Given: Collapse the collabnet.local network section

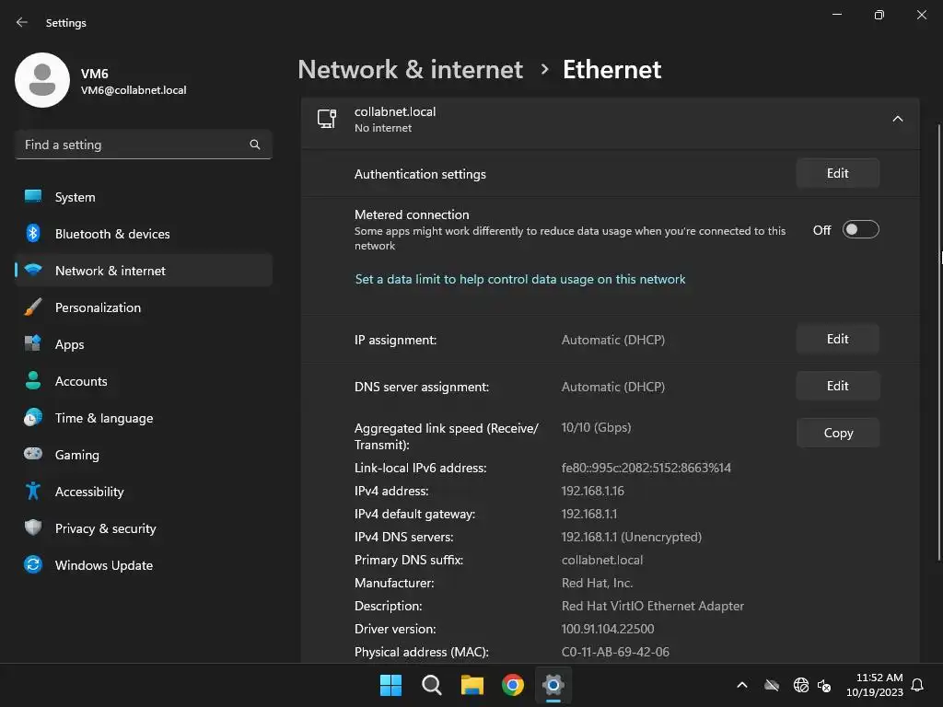Looking at the screenshot, I should [x=897, y=119].
